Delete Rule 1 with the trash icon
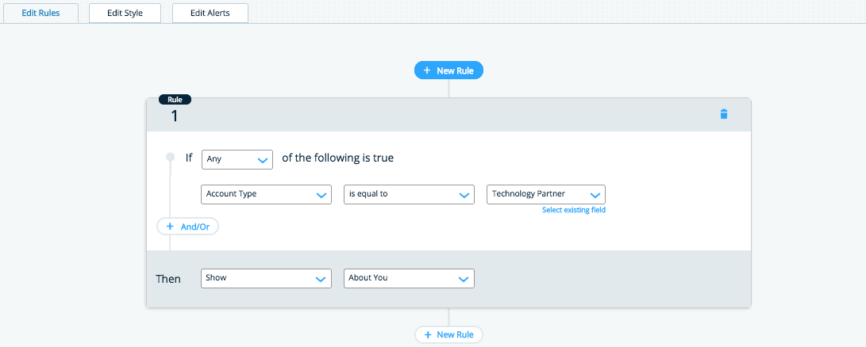The width and height of the screenshot is (866, 347). tap(723, 114)
